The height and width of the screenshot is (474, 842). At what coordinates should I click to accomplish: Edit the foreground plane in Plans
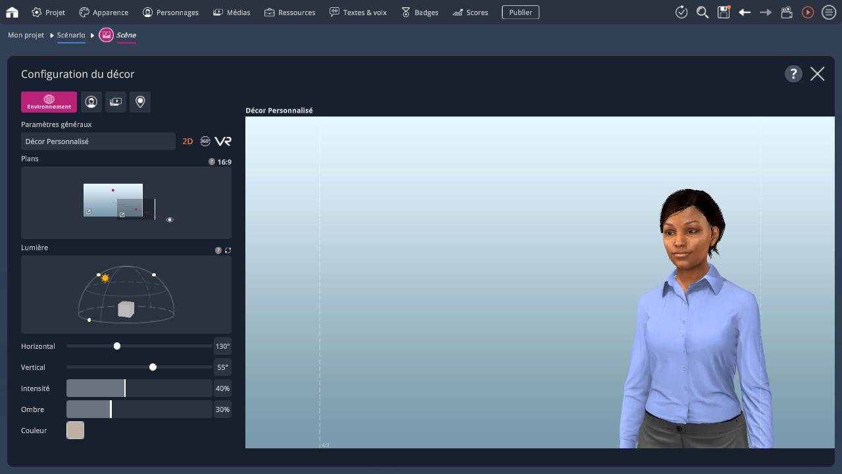122,215
